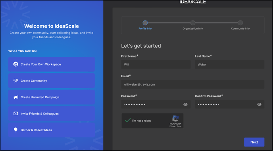Open the Create Your Own Workspace card
Viewport: 273px width, 151px height.
[x=52, y=64]
